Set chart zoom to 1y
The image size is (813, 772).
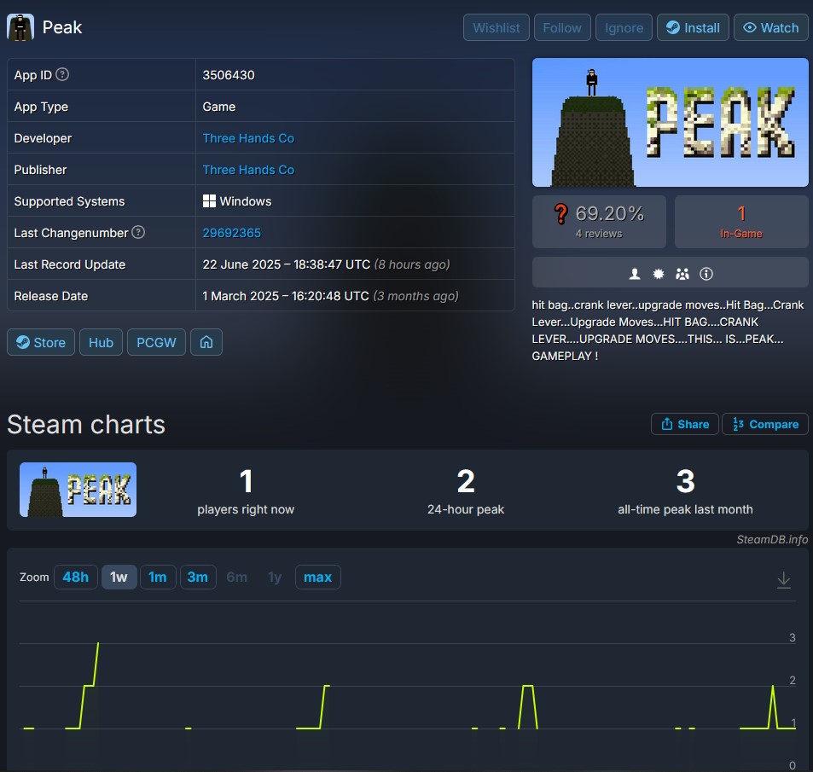coord(275,577)
